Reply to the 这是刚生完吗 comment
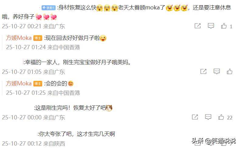The width and height of the screenshot is (240, 148). [208, 117]
